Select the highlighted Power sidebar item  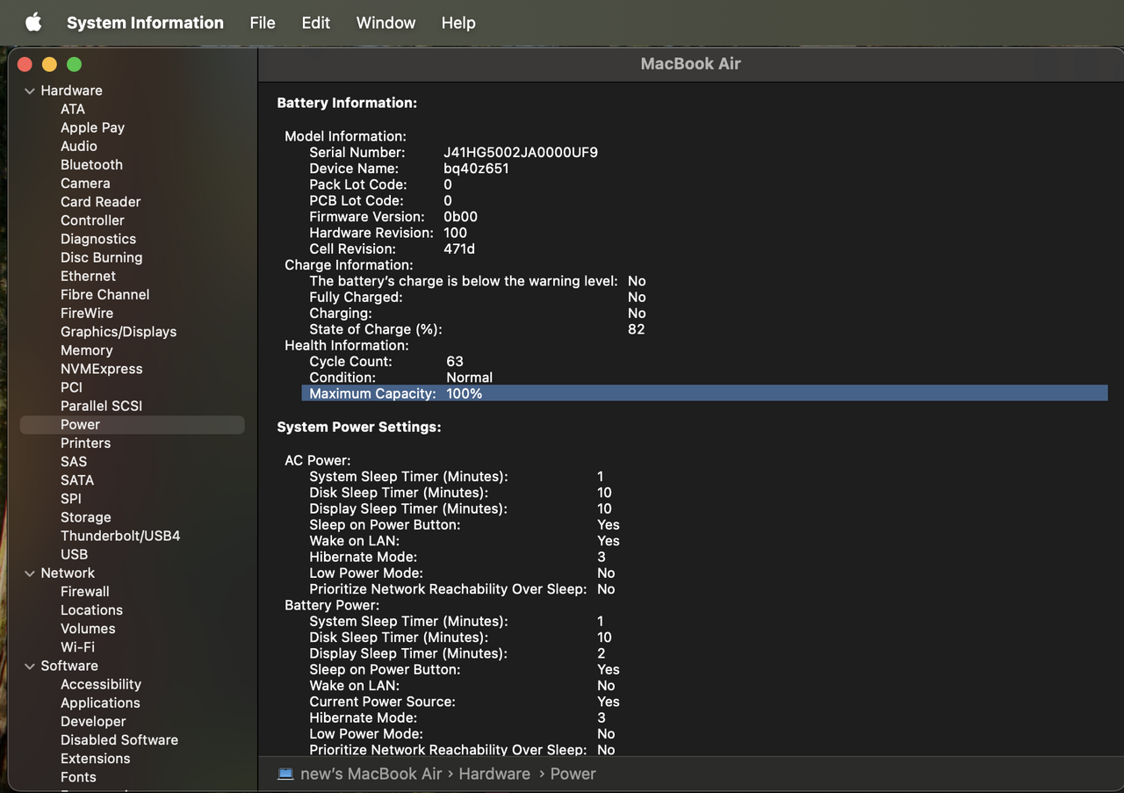pos(132,424)
